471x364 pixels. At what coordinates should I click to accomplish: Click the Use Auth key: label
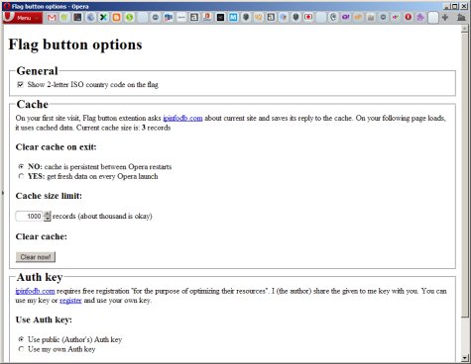tap(44, 319)
